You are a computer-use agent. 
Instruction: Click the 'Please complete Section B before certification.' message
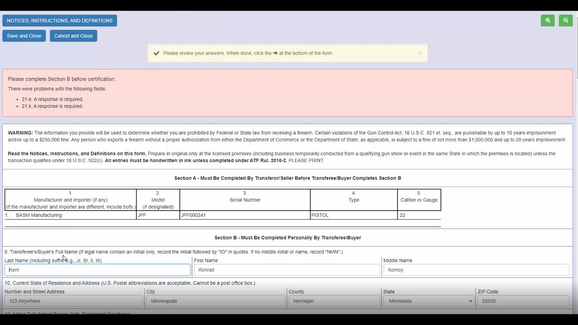61,79
